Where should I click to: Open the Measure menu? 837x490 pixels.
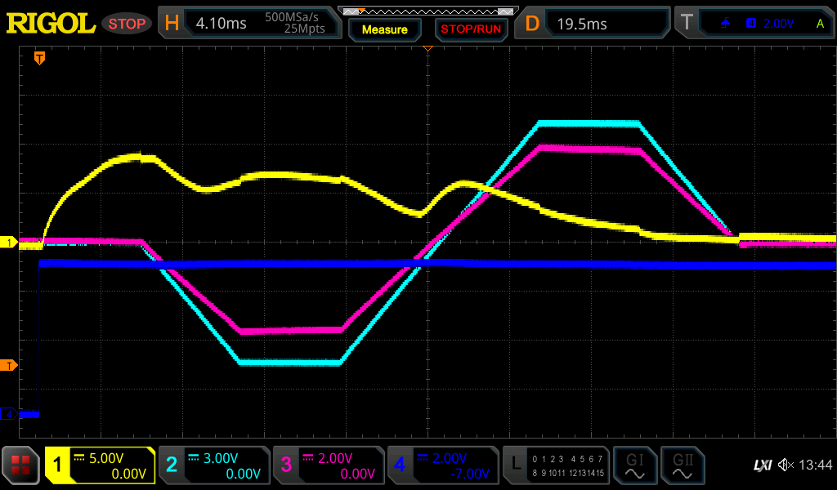pyautogui.click(x=384, y=29)
